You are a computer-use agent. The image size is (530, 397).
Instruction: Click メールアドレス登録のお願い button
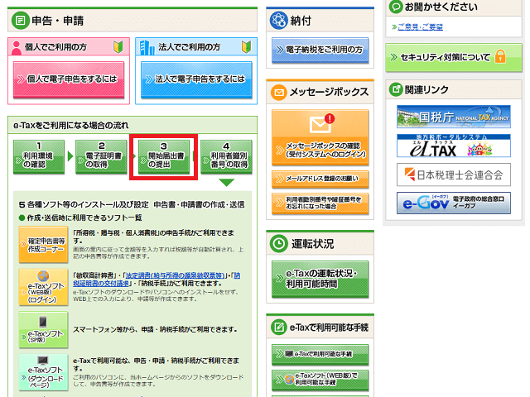tap(320, 179)
